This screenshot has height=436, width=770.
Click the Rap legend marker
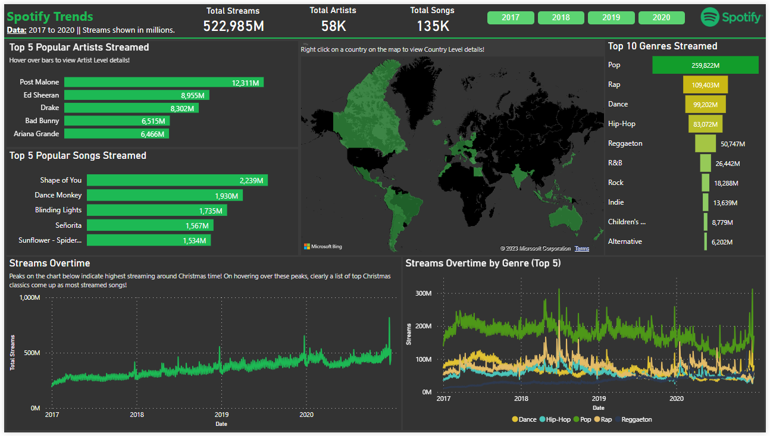coord(597,419)
